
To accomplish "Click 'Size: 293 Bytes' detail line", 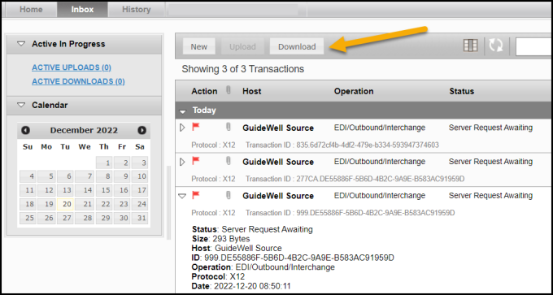I will tap(220, 239).
